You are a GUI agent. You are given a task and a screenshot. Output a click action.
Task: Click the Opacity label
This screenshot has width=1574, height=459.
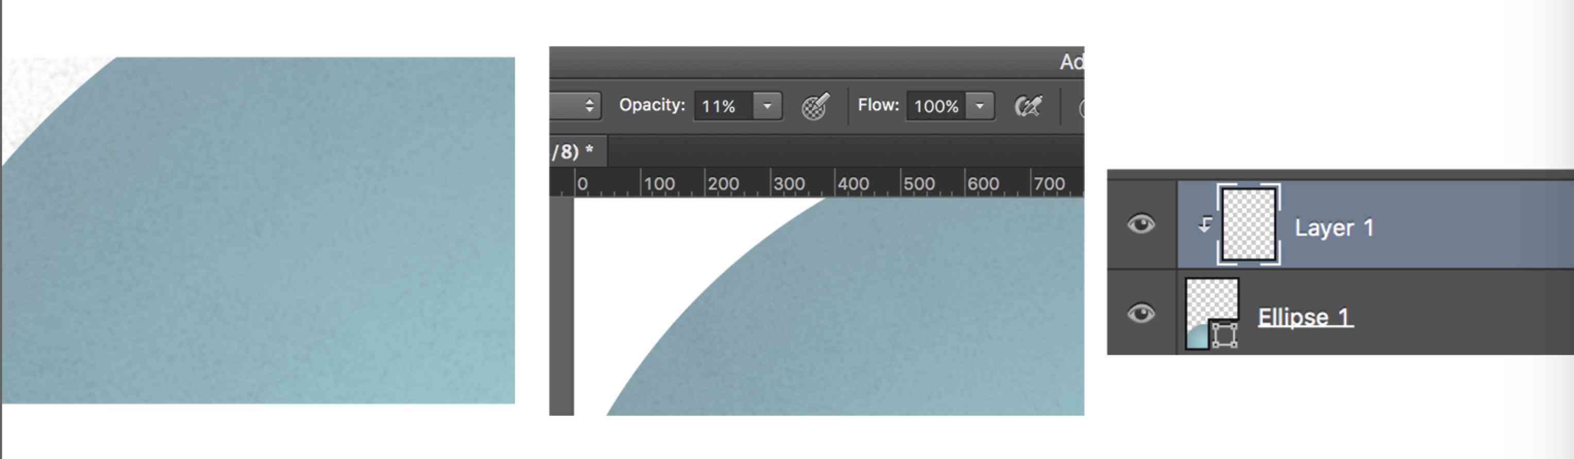click(x=652, y=105)
